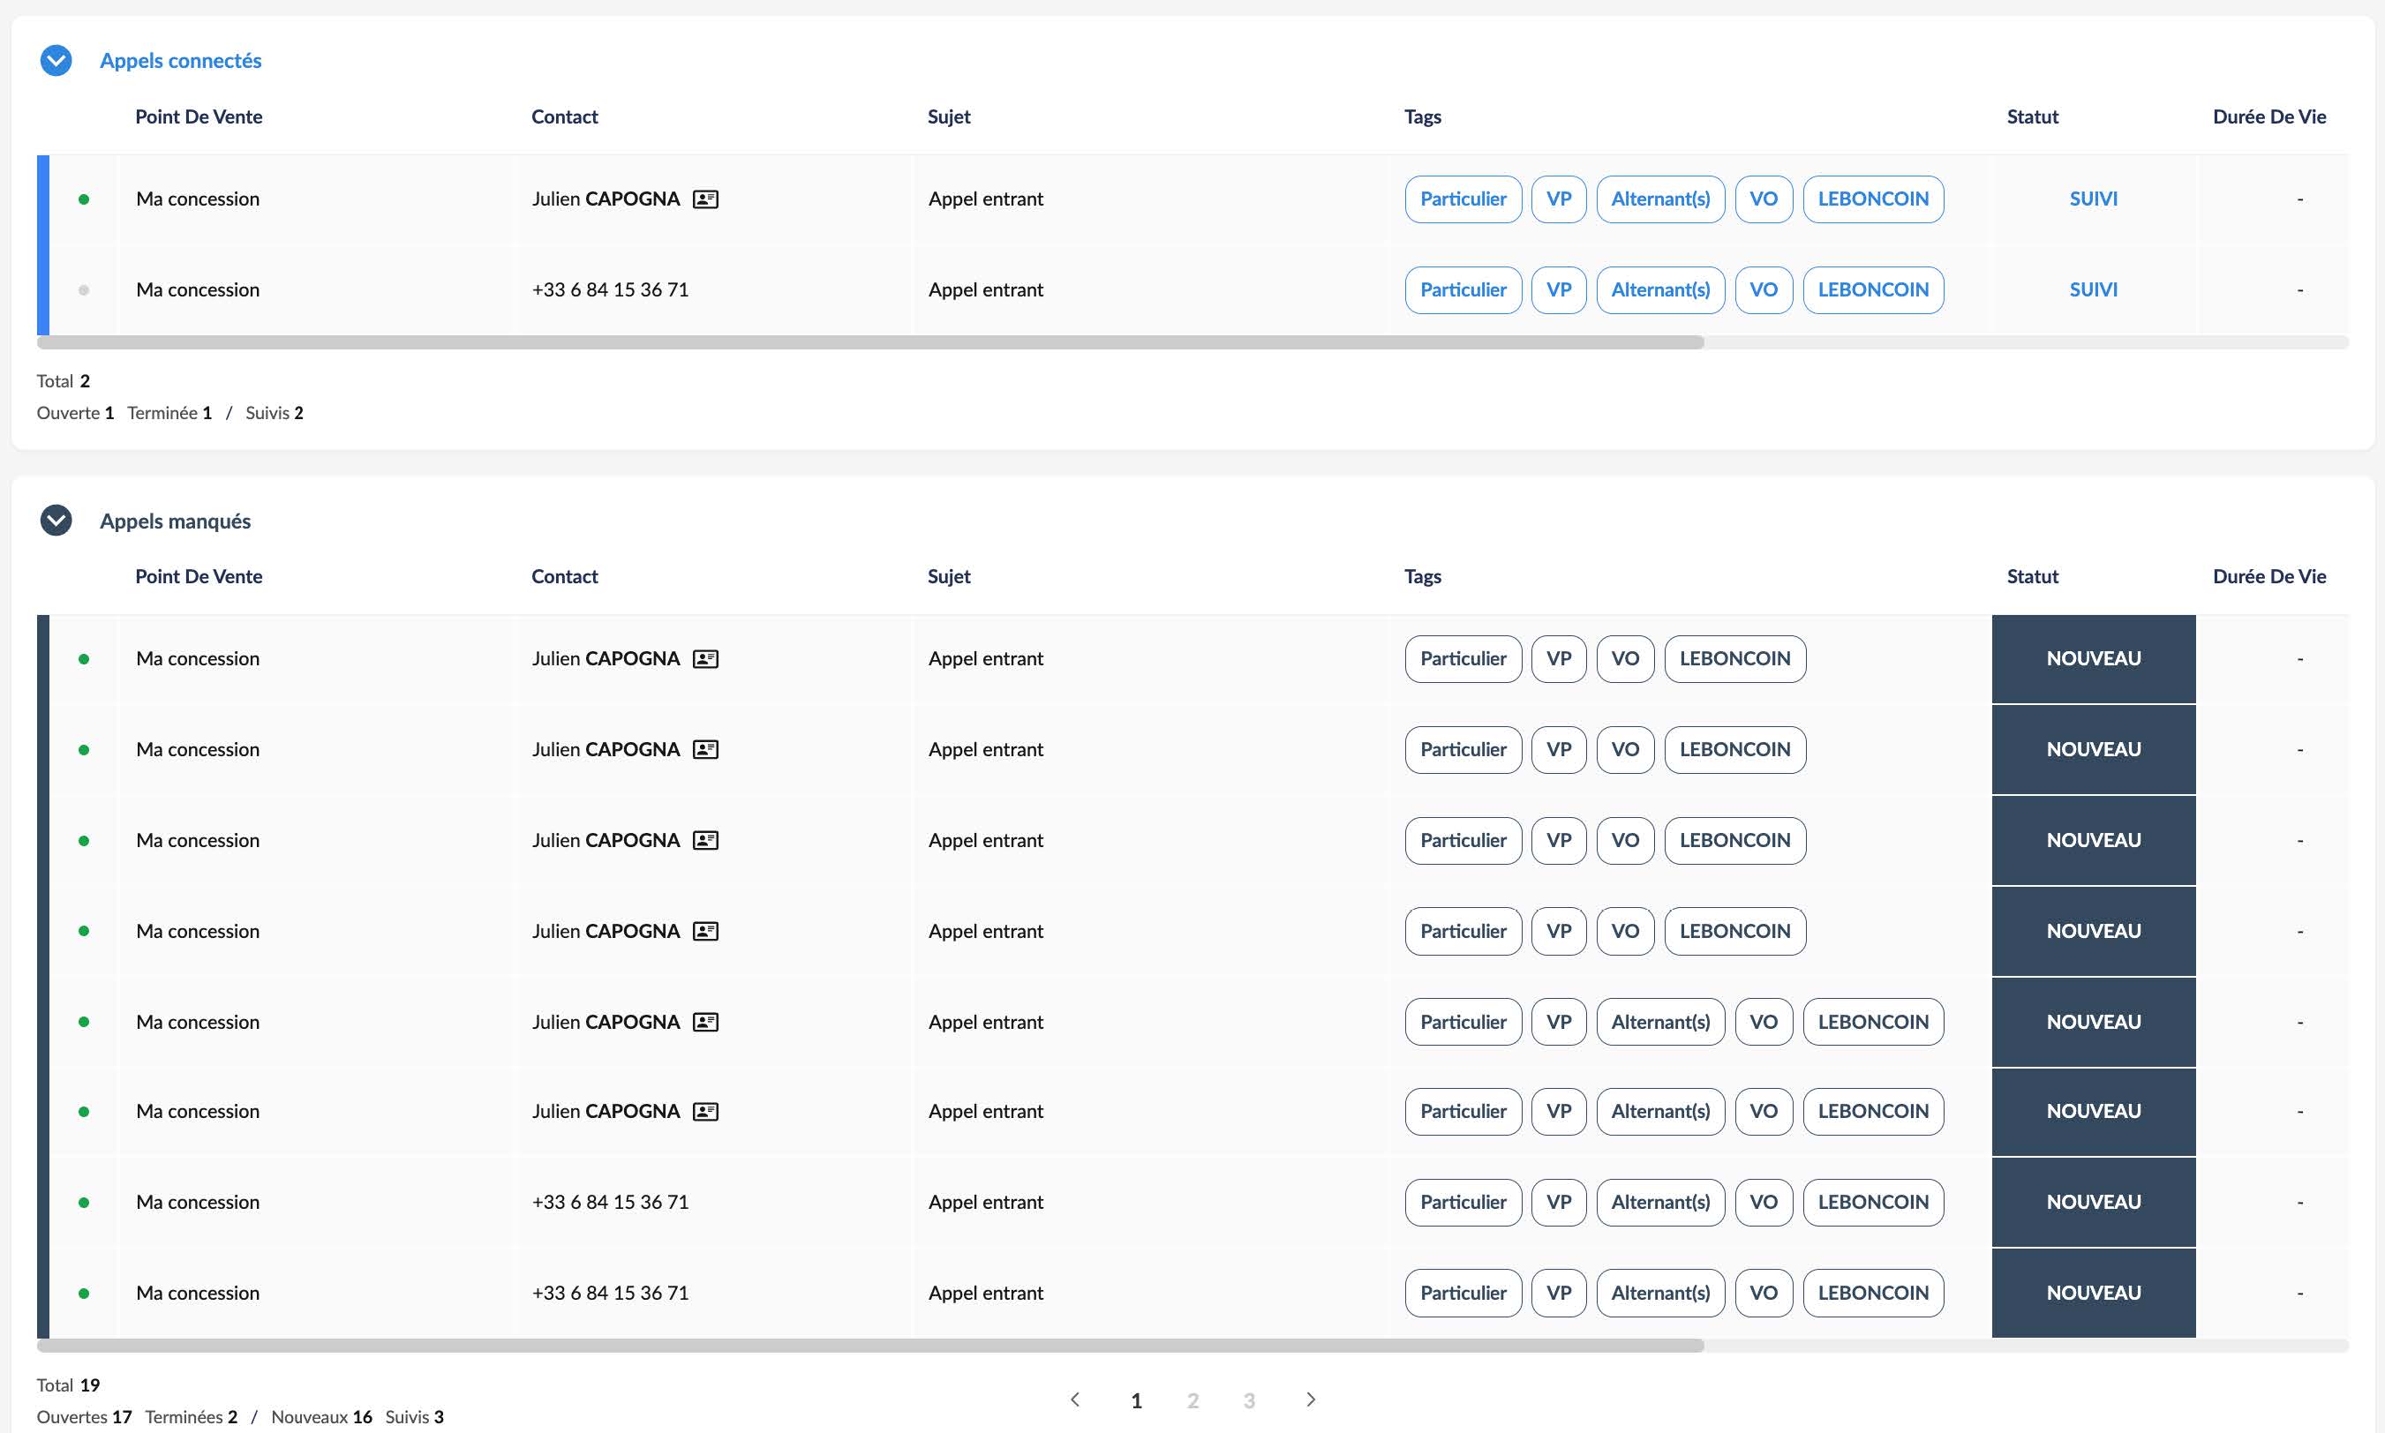Viewport: 2385px width, 1433px height.
Task: Select VO tag on +33 6 84 connected call
Action: pyautogui.click(x=1764, y=289)
